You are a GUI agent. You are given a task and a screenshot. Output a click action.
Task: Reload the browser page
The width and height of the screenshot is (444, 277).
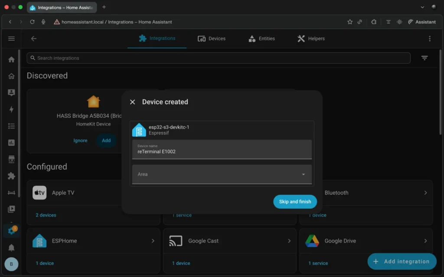(x=32, y=22)
